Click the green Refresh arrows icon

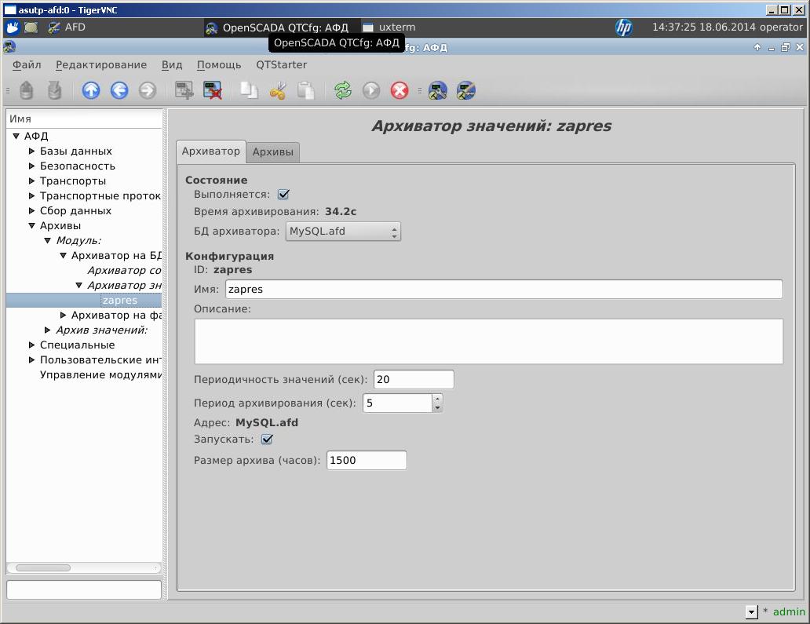342,91
